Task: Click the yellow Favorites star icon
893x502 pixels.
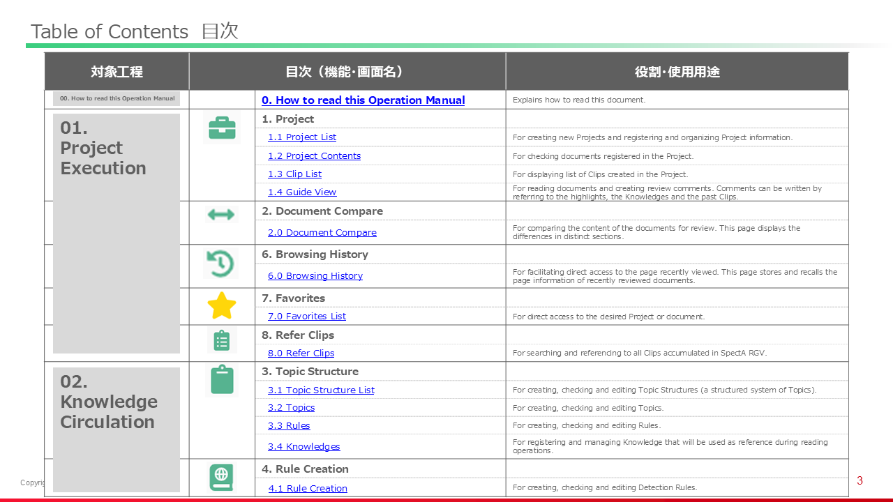Action: pyautogui.click(x=222, y=306)
